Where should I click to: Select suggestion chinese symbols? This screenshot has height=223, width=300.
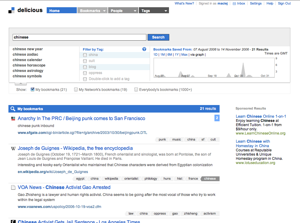[27, 76]
